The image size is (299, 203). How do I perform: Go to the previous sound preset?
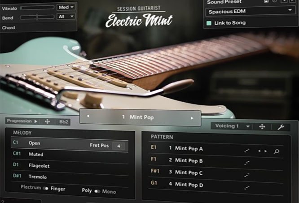(284, 1)
